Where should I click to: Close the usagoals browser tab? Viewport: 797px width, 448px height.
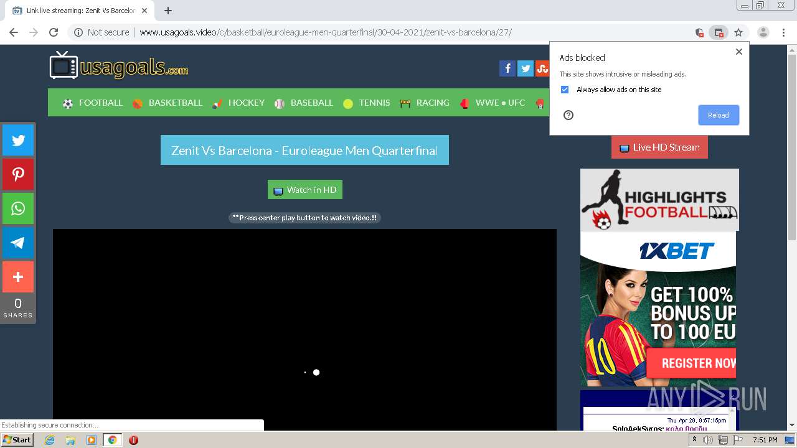tap(144, 11)
